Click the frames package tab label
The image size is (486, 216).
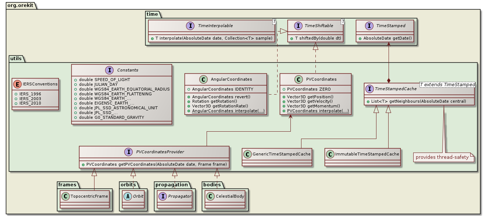66,184
